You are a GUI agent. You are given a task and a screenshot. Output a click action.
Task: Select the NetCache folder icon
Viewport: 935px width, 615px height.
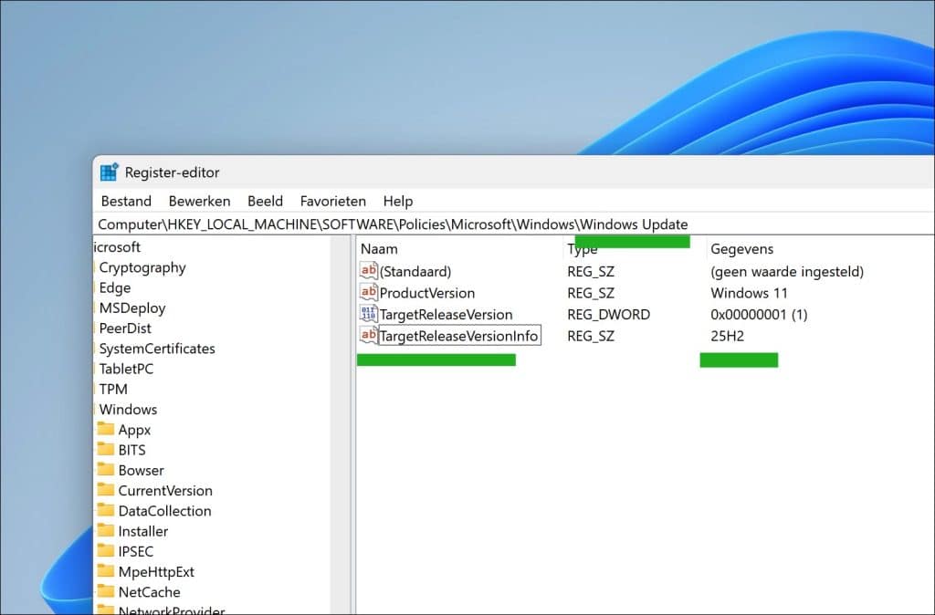106,591
